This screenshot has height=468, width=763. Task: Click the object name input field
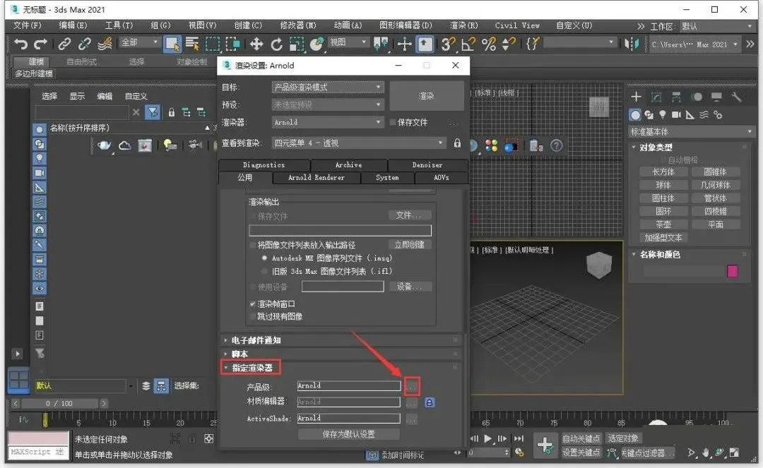[x=683, y=270]
